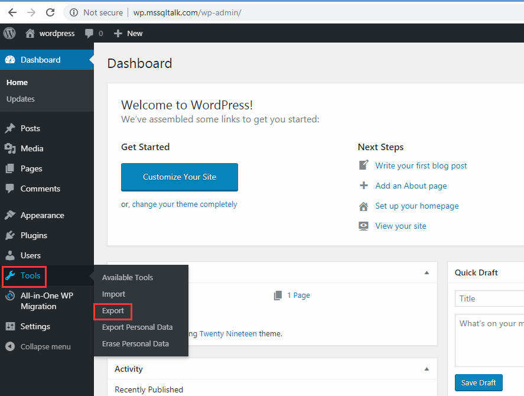Click the All-in-One WP Migration icon
Viewport: 524px width, 396px height.
(10, 296)
